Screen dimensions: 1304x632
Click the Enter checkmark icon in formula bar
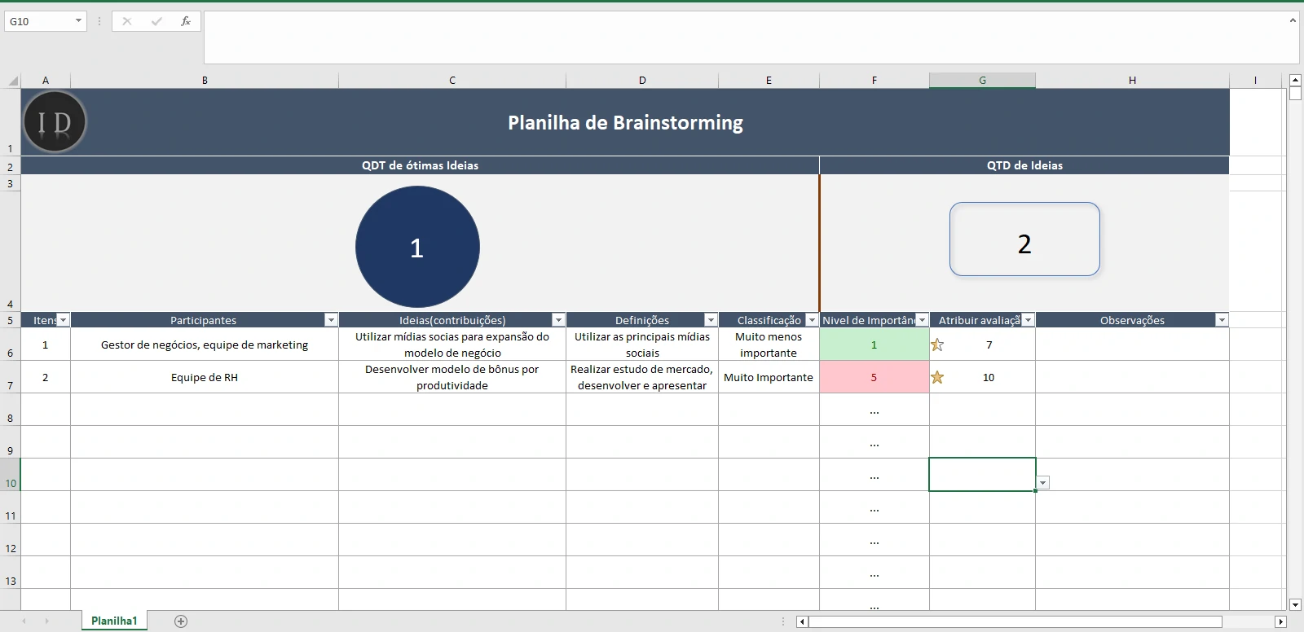click(x=156, y=21)
